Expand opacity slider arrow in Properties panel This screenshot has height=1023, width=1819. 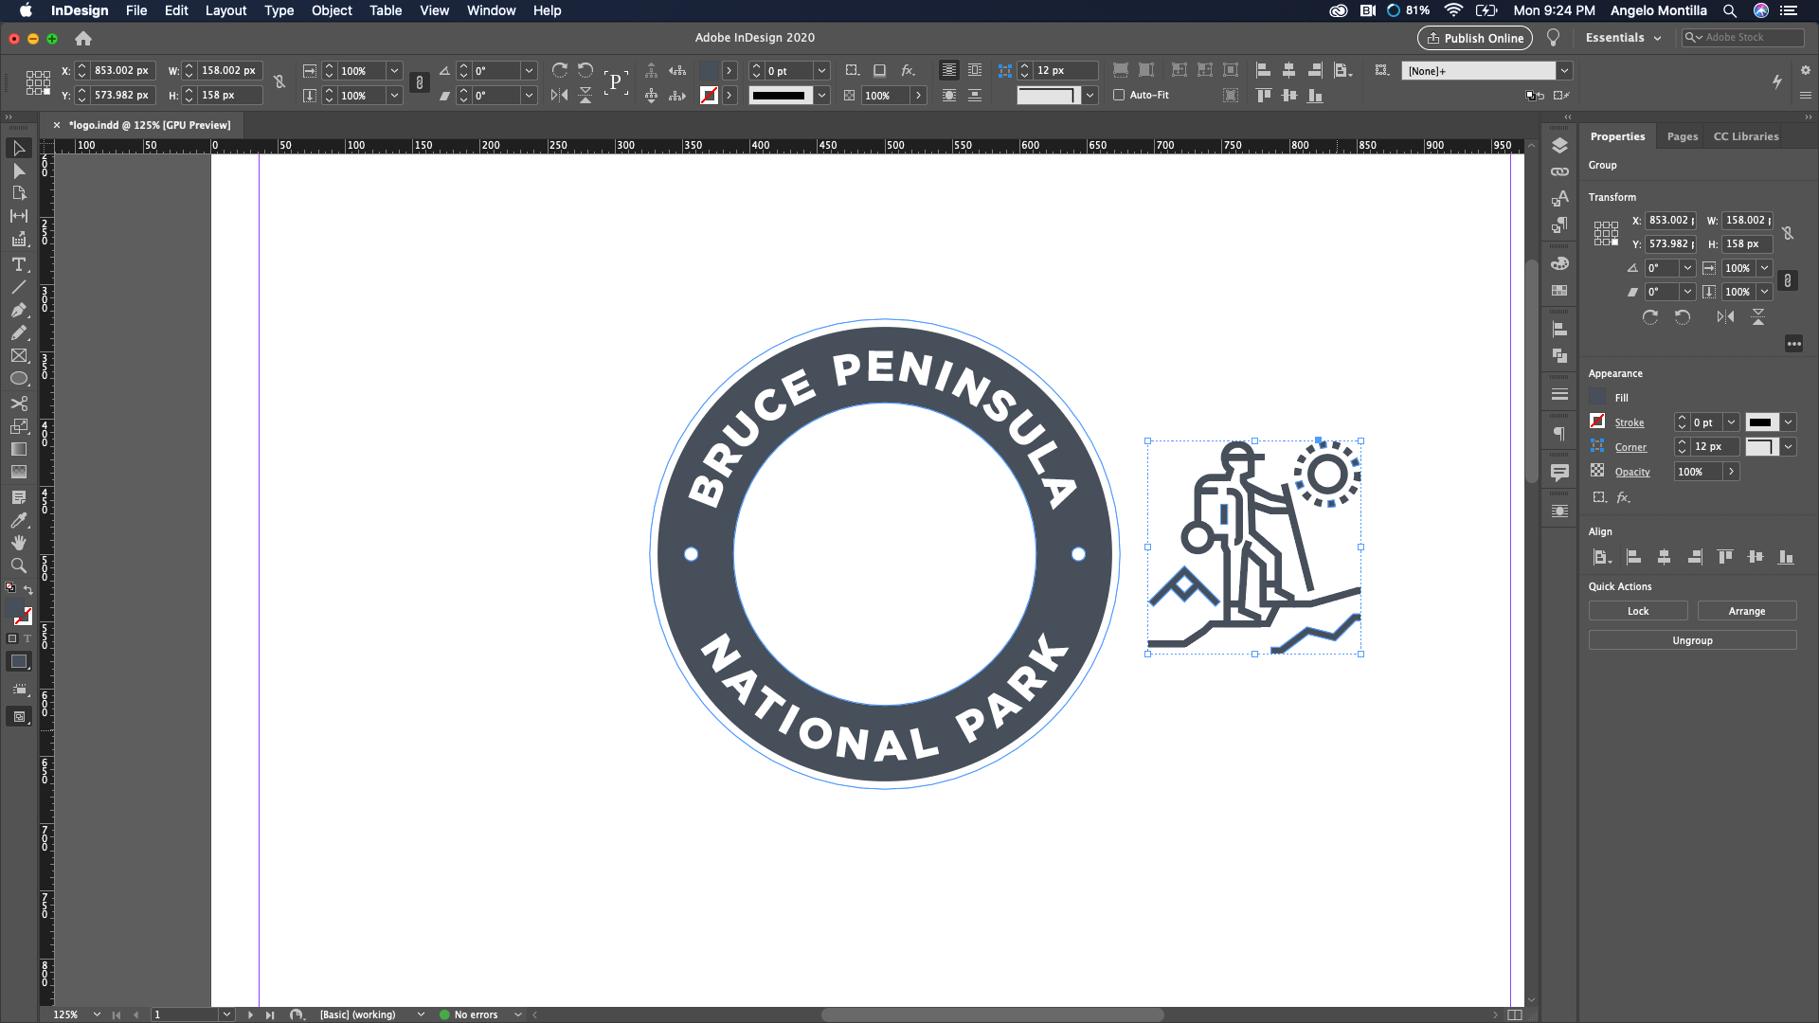(x=1731, y=472)
